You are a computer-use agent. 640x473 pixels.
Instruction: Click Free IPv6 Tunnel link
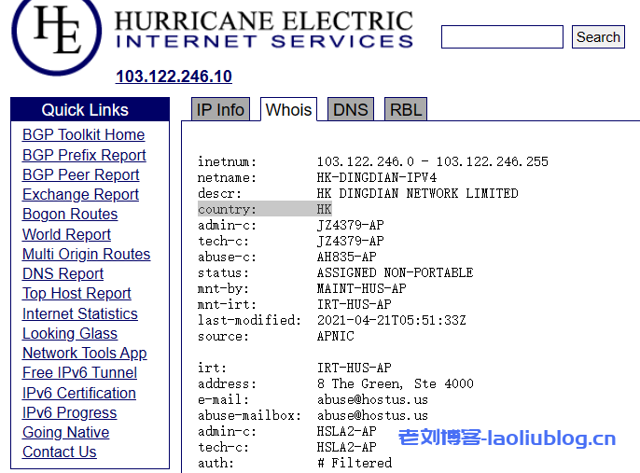[x=79, y=372]
